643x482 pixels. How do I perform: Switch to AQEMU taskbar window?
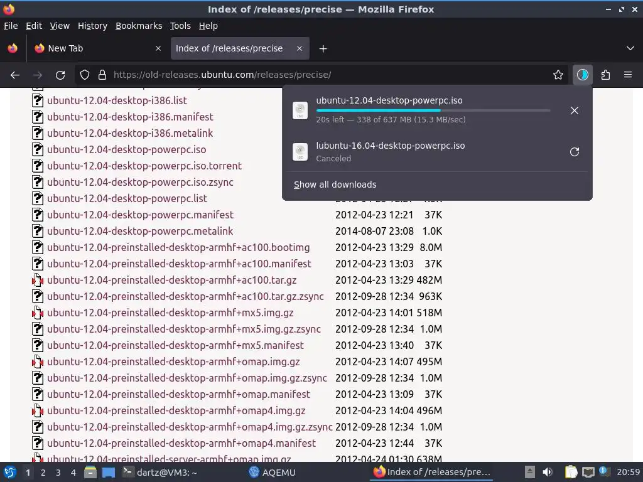click(x=273, y=472)
